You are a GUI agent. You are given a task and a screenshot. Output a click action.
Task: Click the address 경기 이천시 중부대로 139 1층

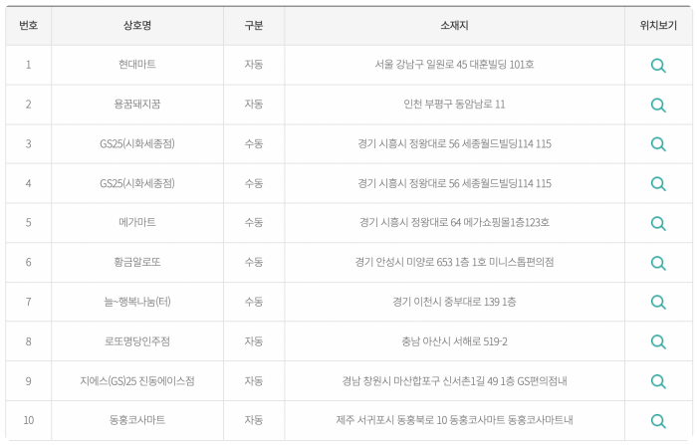(x=454, y=302)
